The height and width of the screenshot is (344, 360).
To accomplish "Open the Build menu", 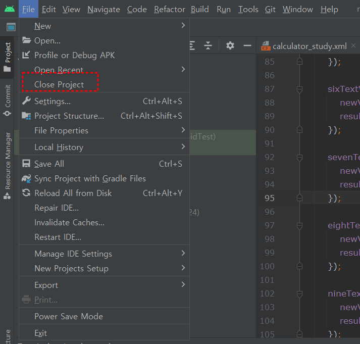I will click(200, 10).
